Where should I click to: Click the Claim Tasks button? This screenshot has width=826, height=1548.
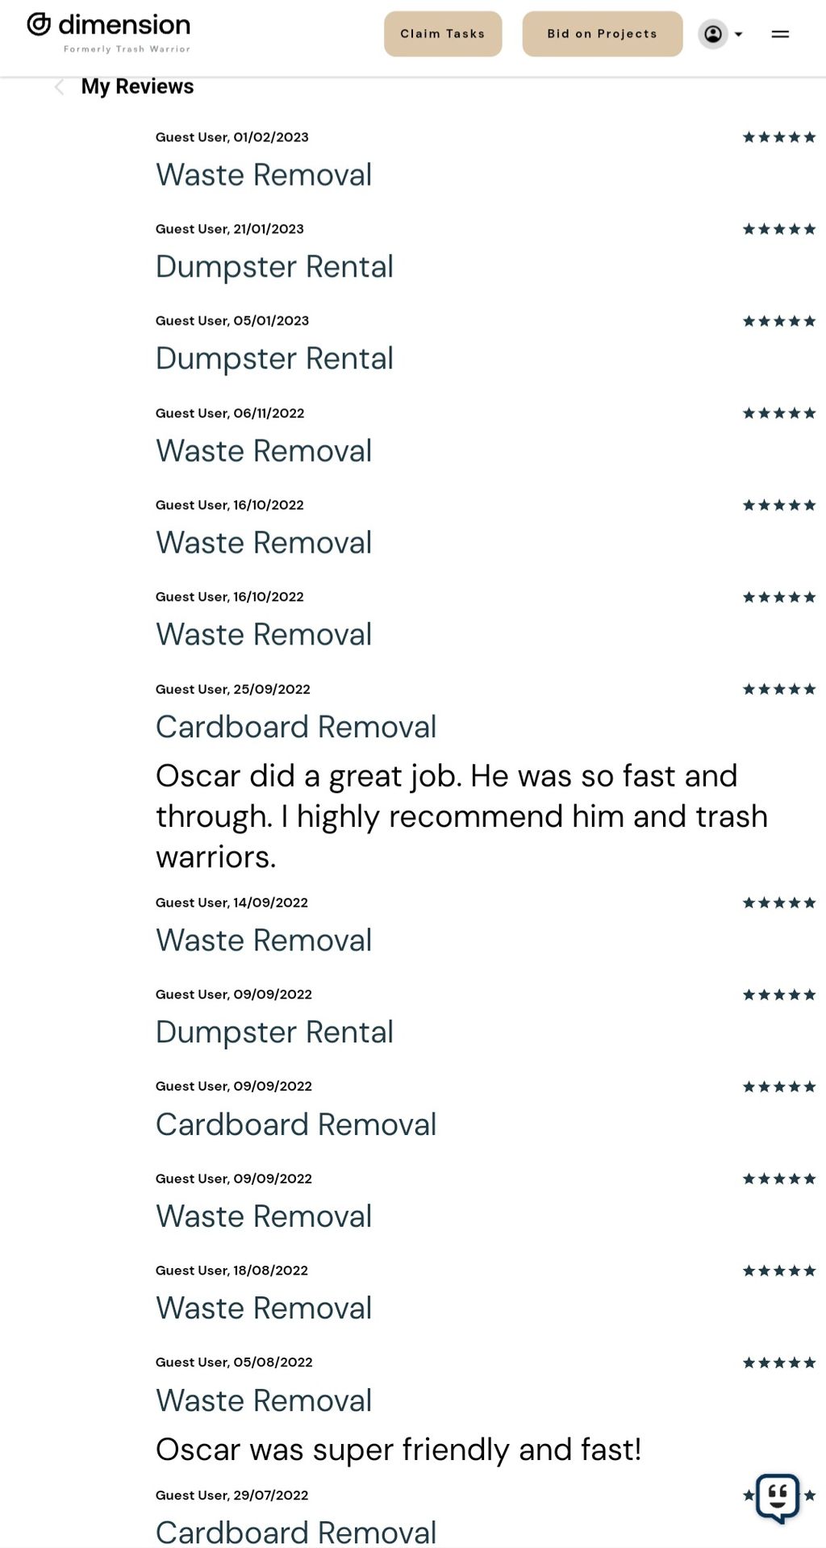click(443, 34)
